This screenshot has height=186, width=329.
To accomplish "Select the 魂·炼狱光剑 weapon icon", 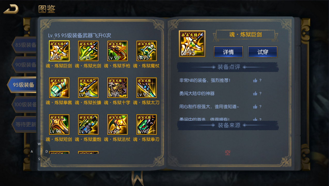I will pyautogui.click(x=88, y=51).
